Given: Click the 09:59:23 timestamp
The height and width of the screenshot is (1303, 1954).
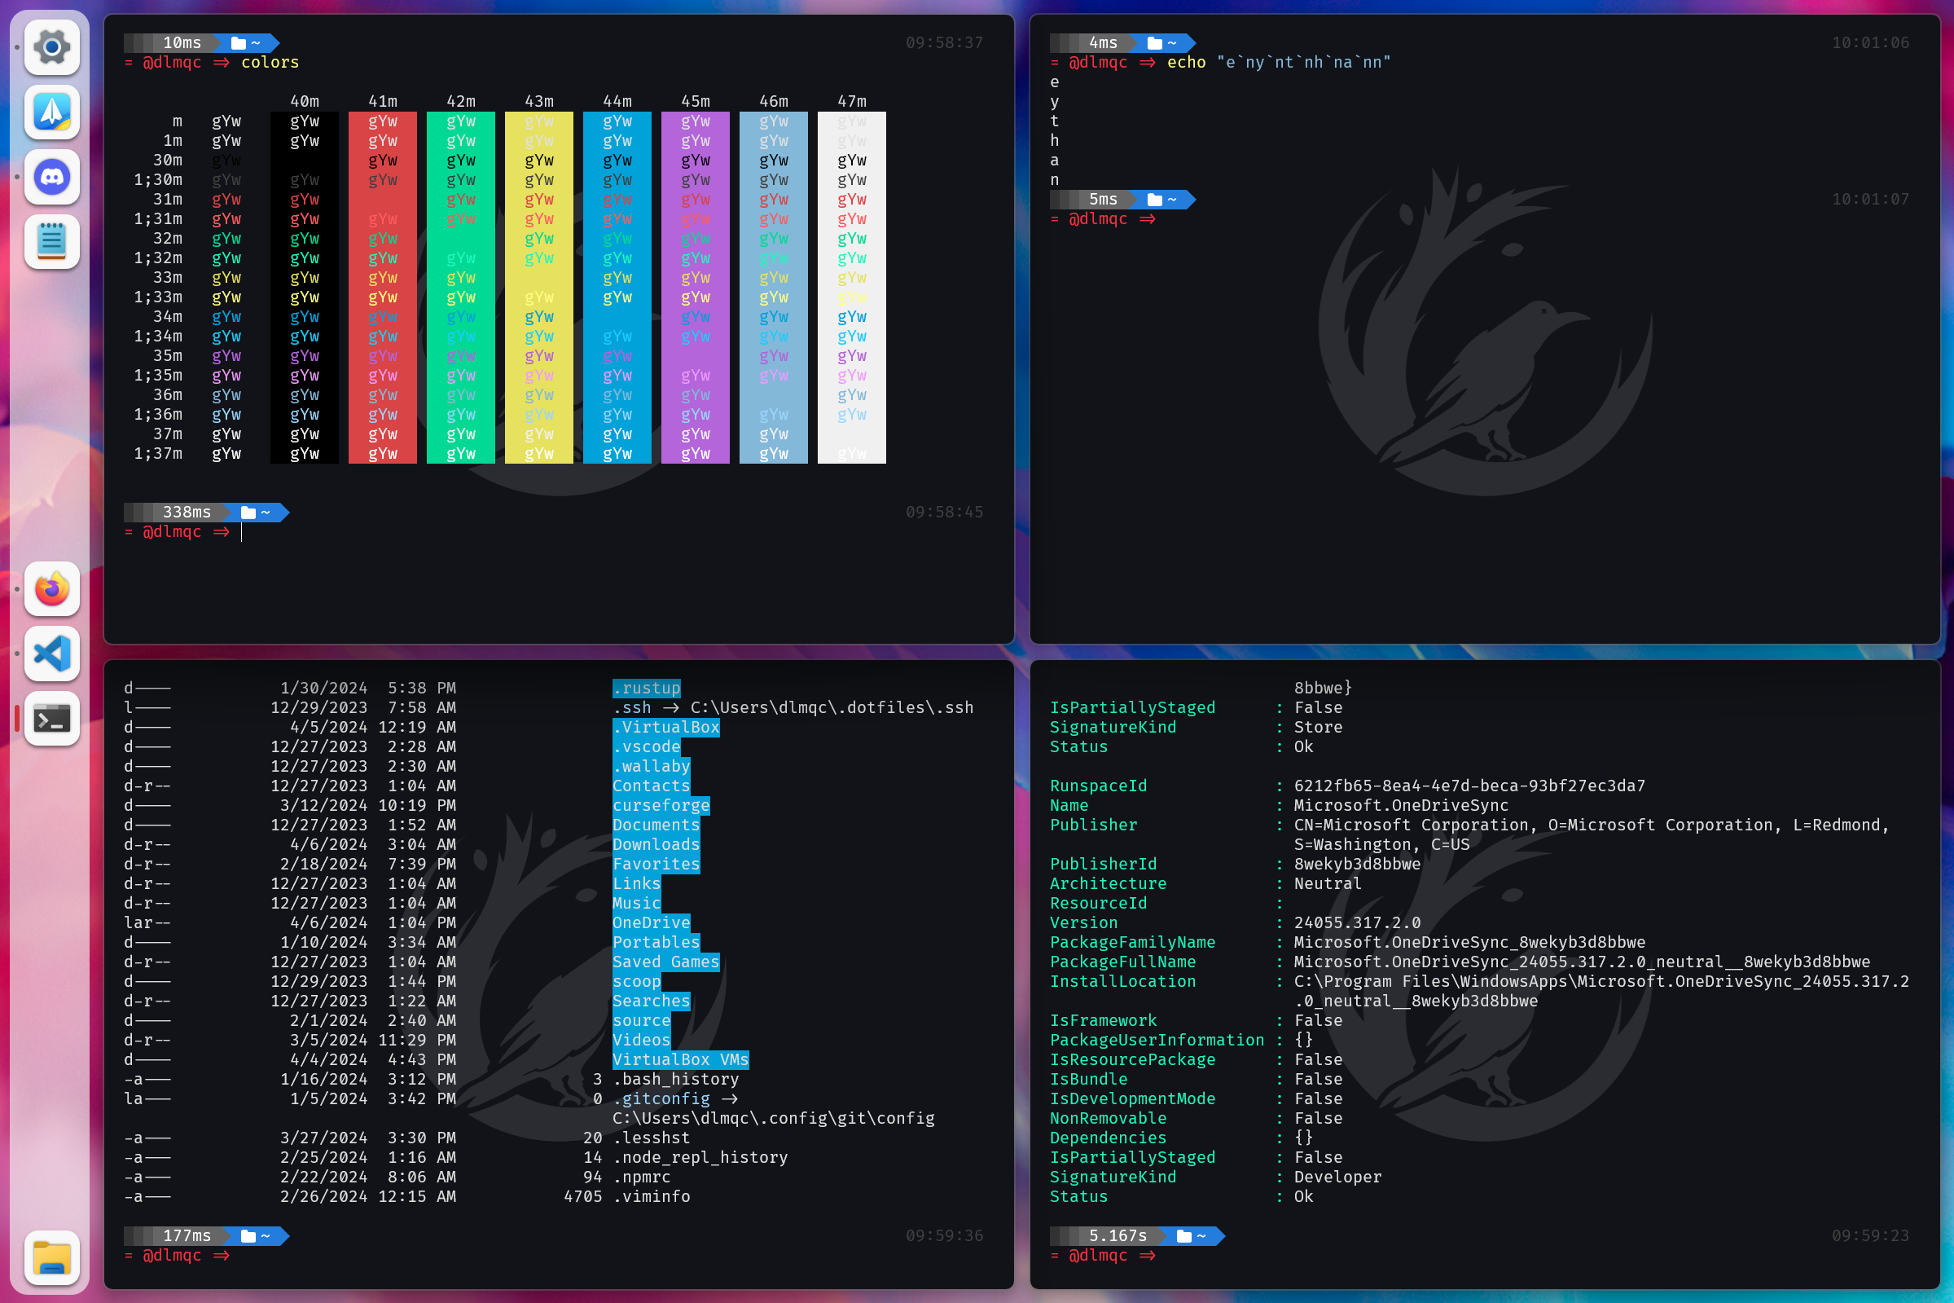Looking at the screenshot, I should (x=1870, y=1235).
